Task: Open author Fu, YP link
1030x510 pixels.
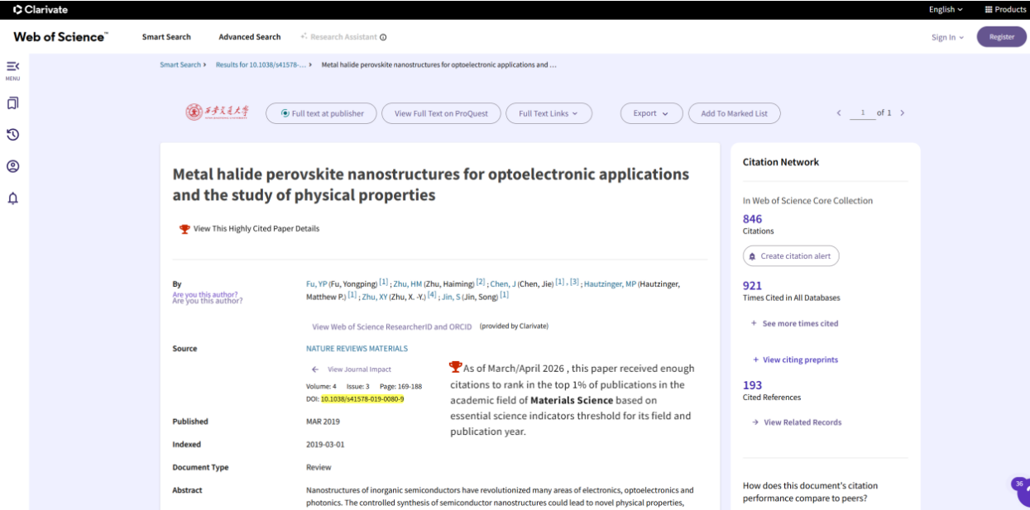Action: tap(317, 284)
